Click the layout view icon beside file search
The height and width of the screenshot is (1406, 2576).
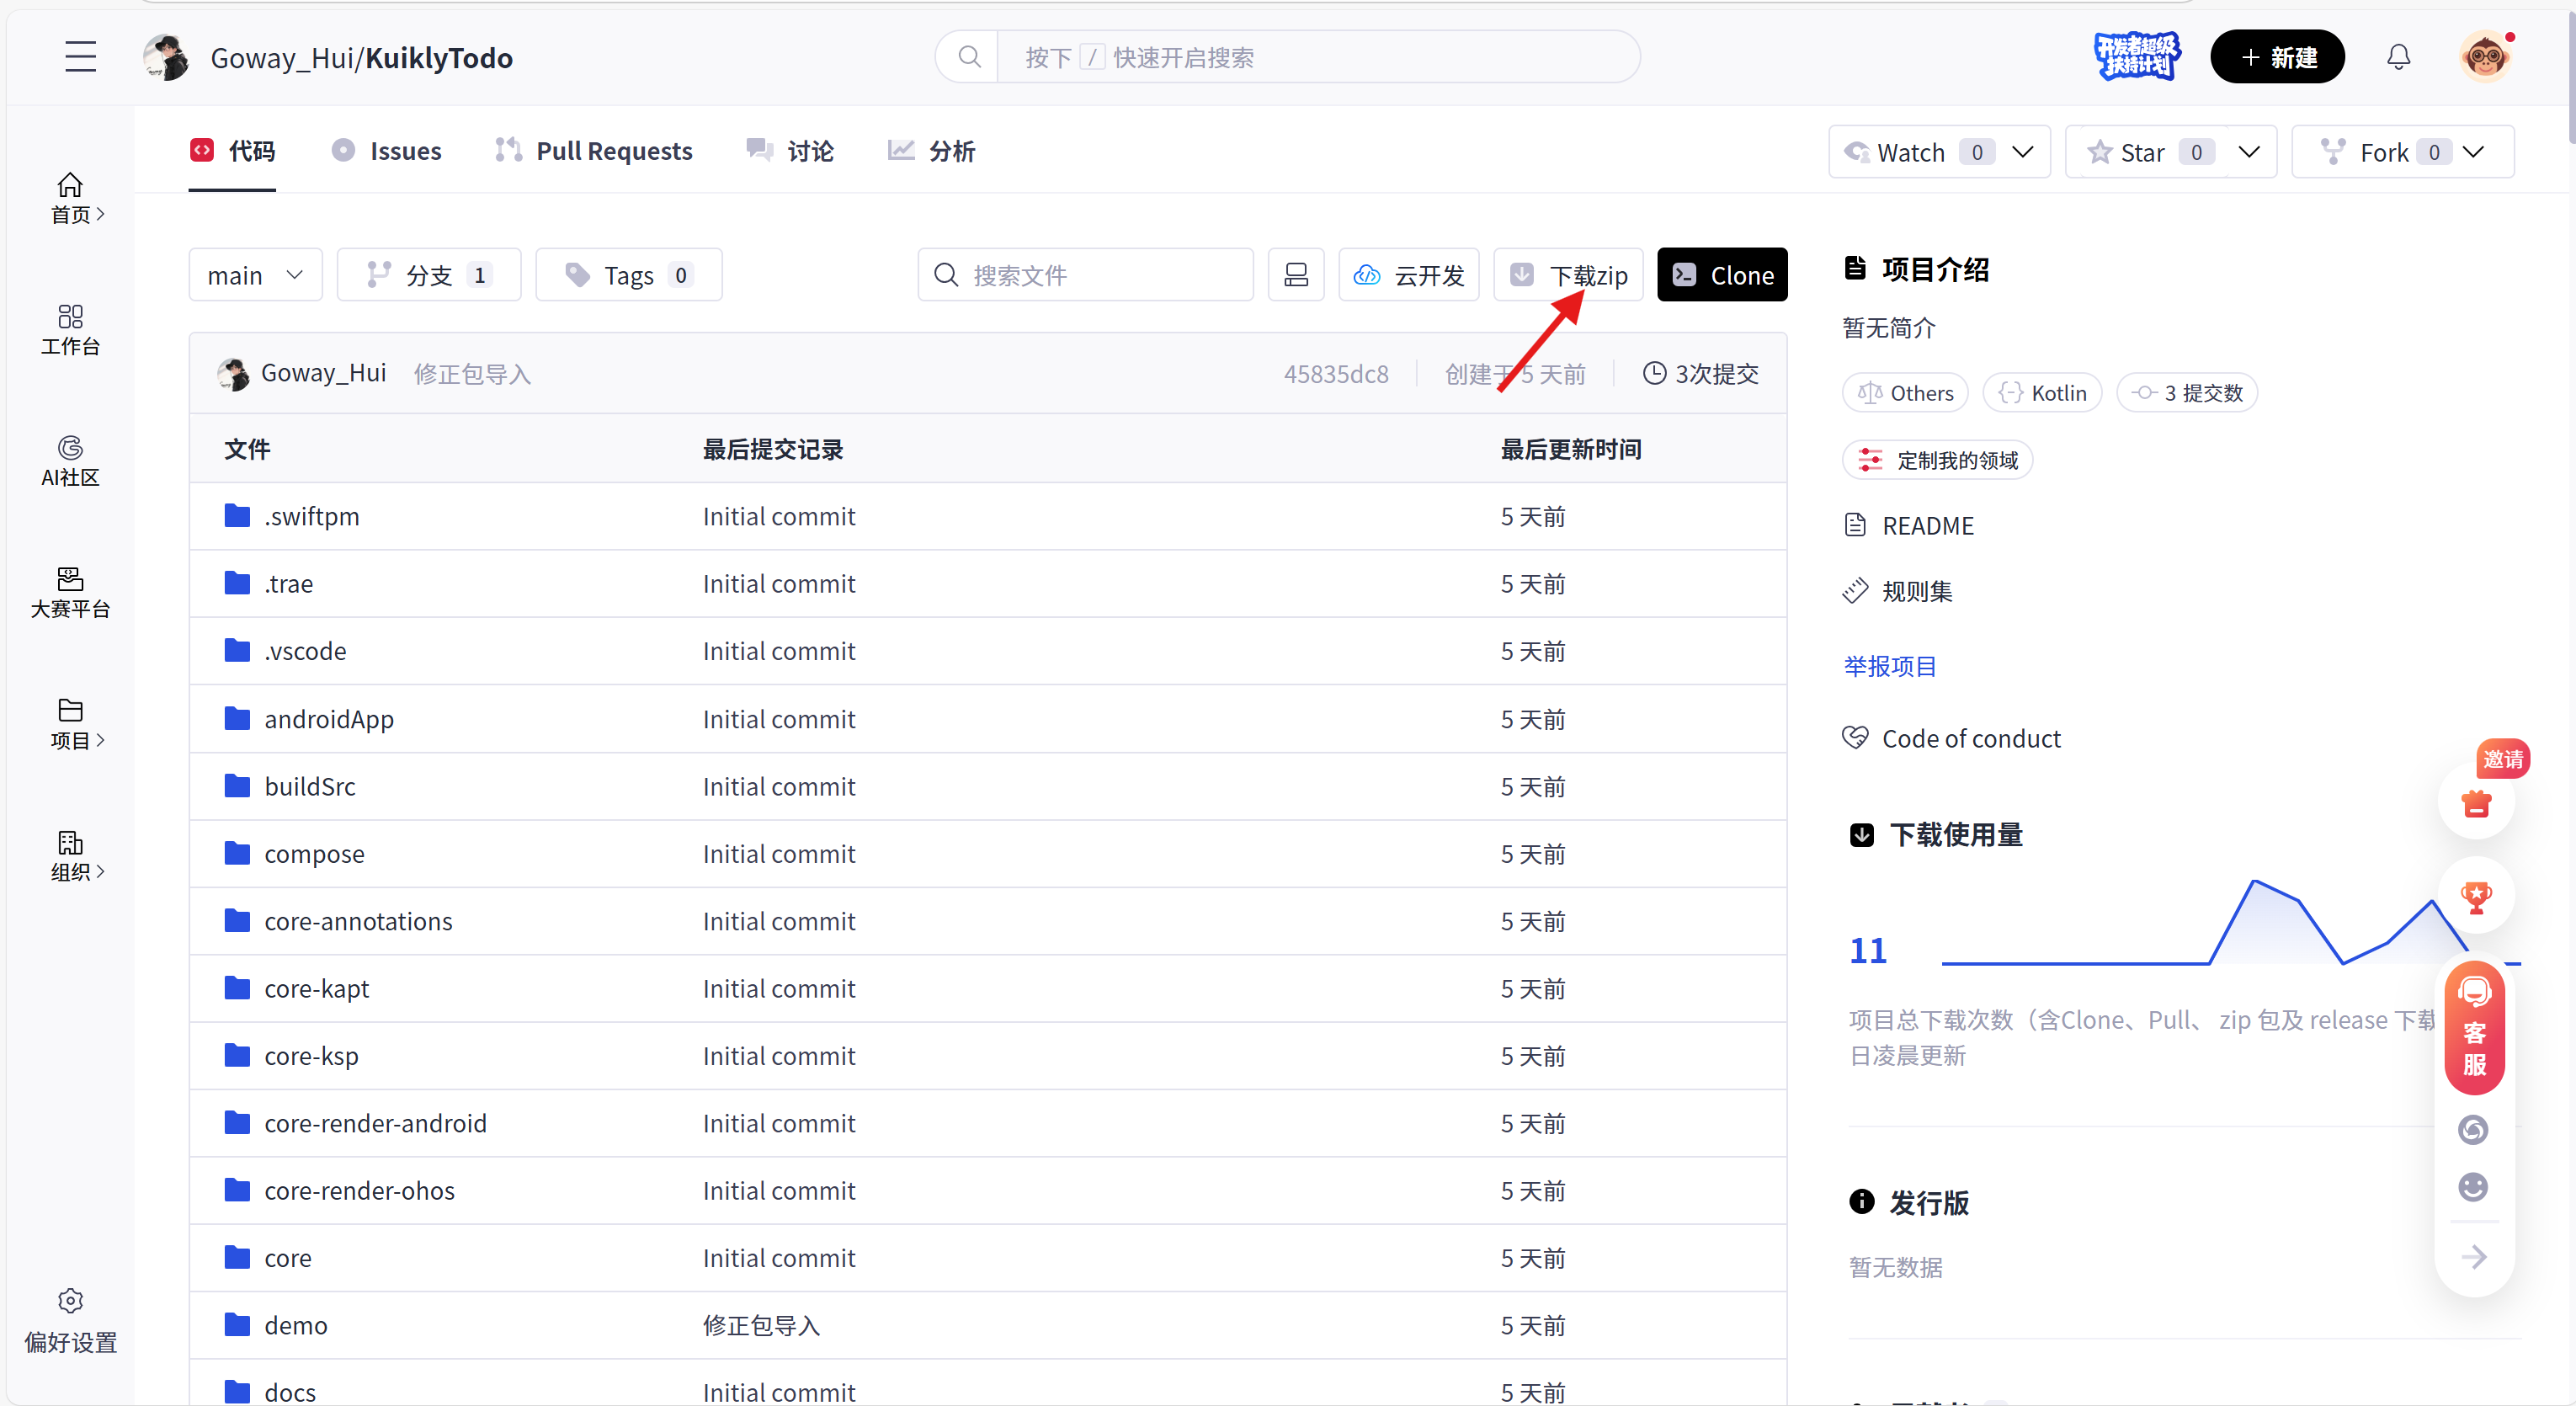pyautogui.click(x=1296, y=275)
